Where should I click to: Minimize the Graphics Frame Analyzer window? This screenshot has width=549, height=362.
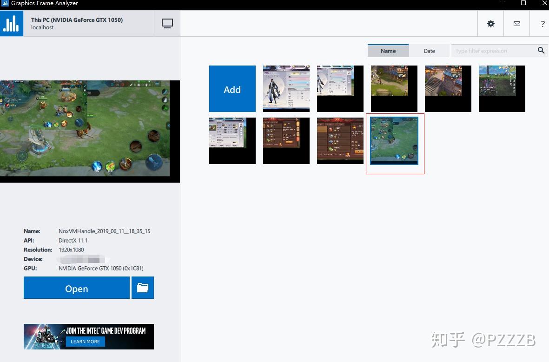tap(503, 3)
